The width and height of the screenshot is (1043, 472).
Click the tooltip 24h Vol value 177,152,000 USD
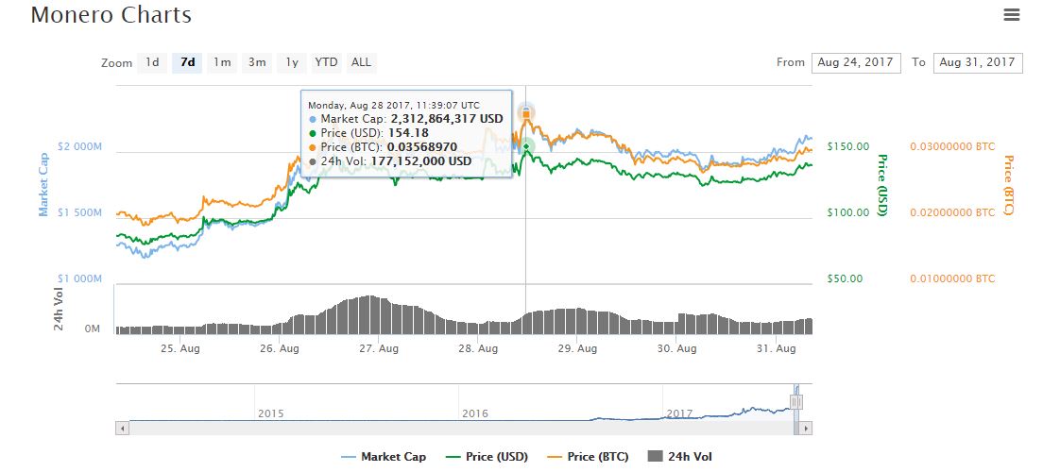(x=419, y=160)
